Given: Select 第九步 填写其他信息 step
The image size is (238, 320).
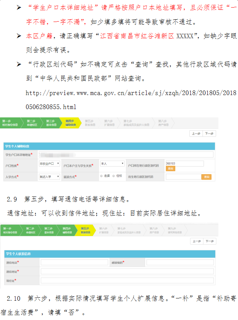Looking at the screenshot, I should 175,230.
